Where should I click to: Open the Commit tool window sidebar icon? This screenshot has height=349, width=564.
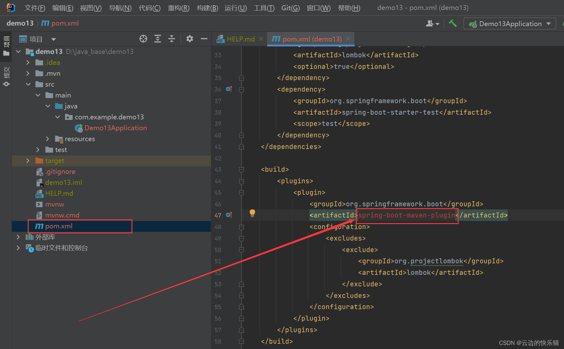(6, 76)
